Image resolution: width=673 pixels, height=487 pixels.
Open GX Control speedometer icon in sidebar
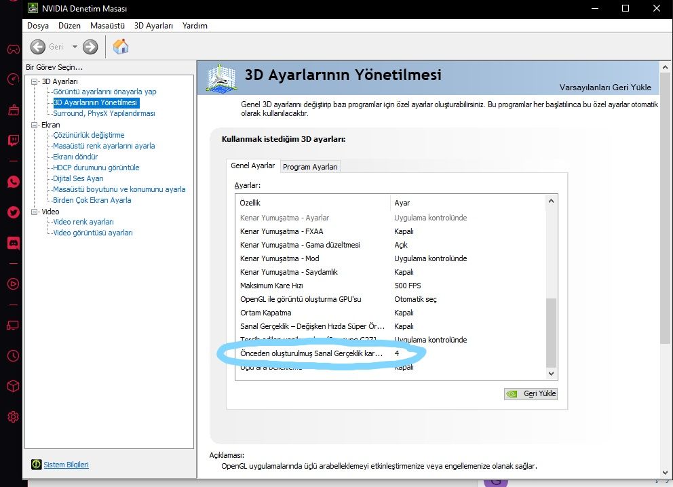(x=13, y=79)
